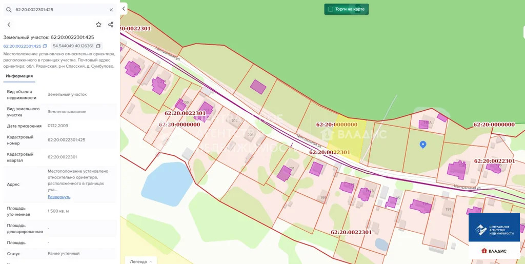The height and width of the screenshot is (264, 525).
Task: Copy coordinates 54.544049 40.126361 icon
Action: (98, 46)
